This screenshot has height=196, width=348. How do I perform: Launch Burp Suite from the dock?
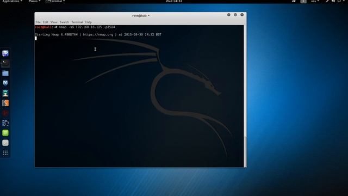pos(5,103)
